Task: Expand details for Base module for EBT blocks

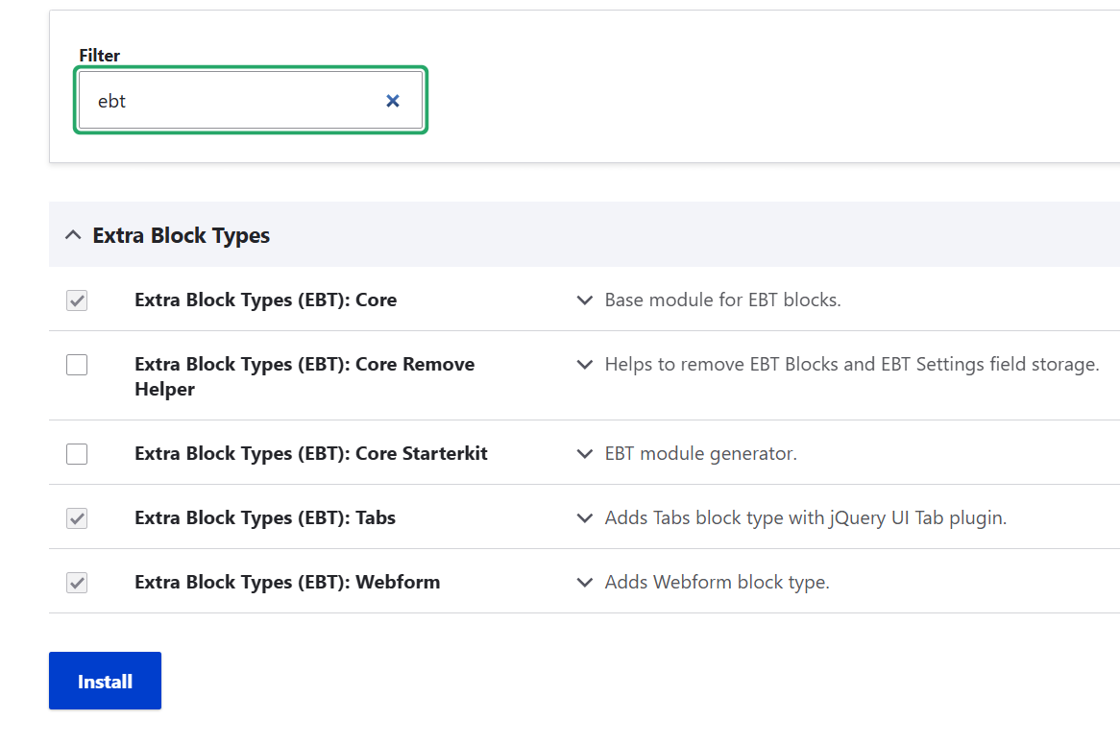Action: (x=584, y=300)
